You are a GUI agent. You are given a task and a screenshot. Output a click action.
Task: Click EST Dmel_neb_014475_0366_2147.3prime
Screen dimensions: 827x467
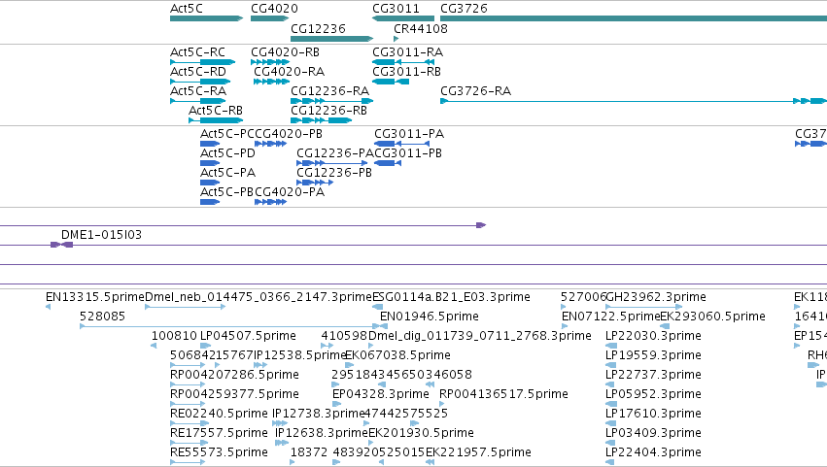tap(258, 297)
